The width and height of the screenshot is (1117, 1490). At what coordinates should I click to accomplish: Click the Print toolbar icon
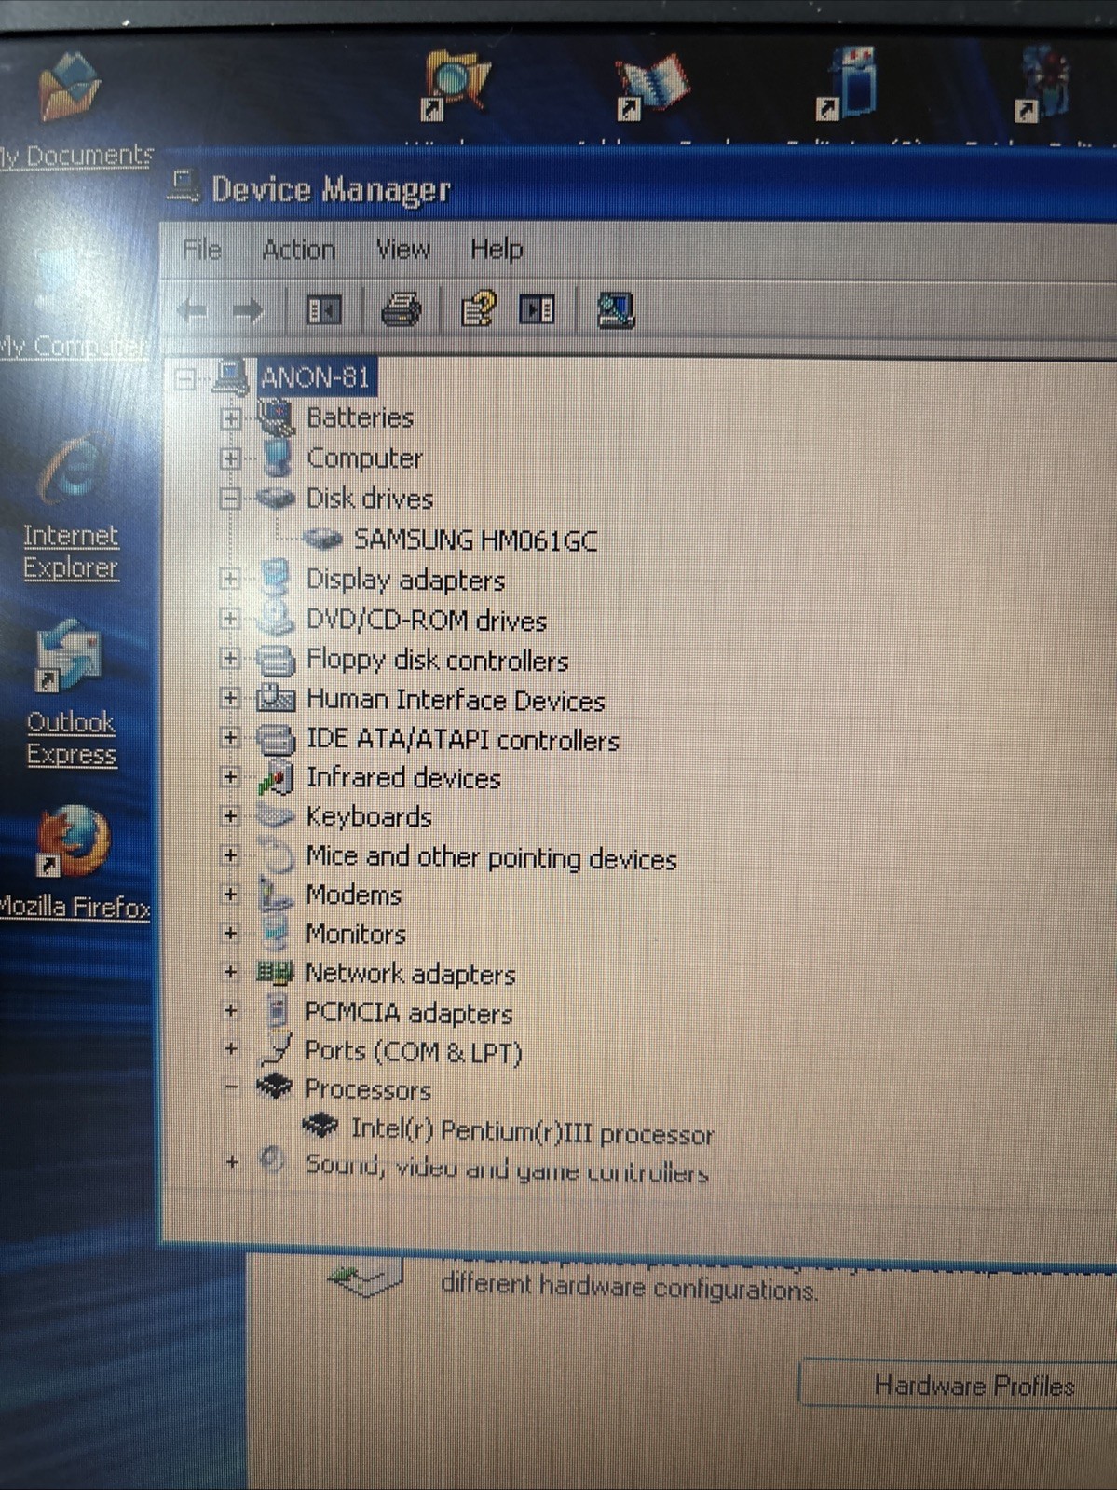(x=401, y=309)
